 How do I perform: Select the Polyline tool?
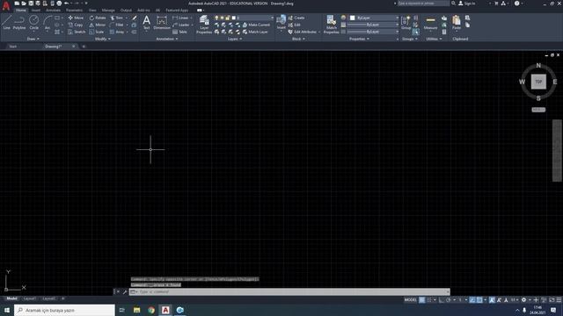click(x=19, y=23)
